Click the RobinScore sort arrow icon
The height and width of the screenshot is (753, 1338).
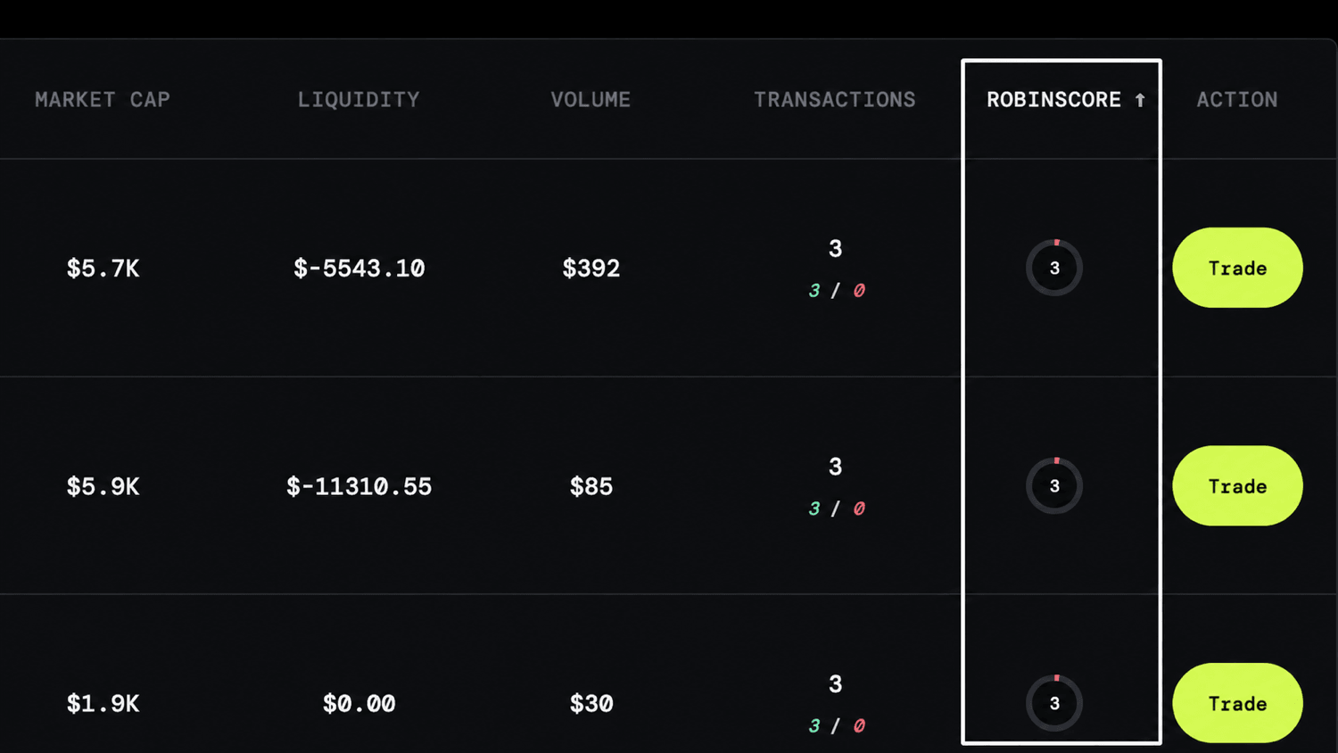tap(1140, 100)
